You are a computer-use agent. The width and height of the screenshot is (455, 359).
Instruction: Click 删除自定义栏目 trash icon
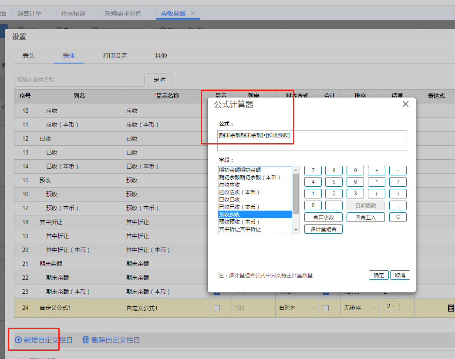pos(86,340)
